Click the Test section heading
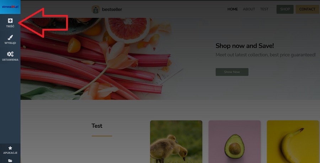 pos(97,126)
